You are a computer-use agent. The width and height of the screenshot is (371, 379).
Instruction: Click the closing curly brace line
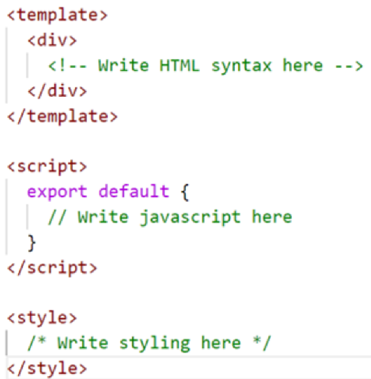coord(32,242)
